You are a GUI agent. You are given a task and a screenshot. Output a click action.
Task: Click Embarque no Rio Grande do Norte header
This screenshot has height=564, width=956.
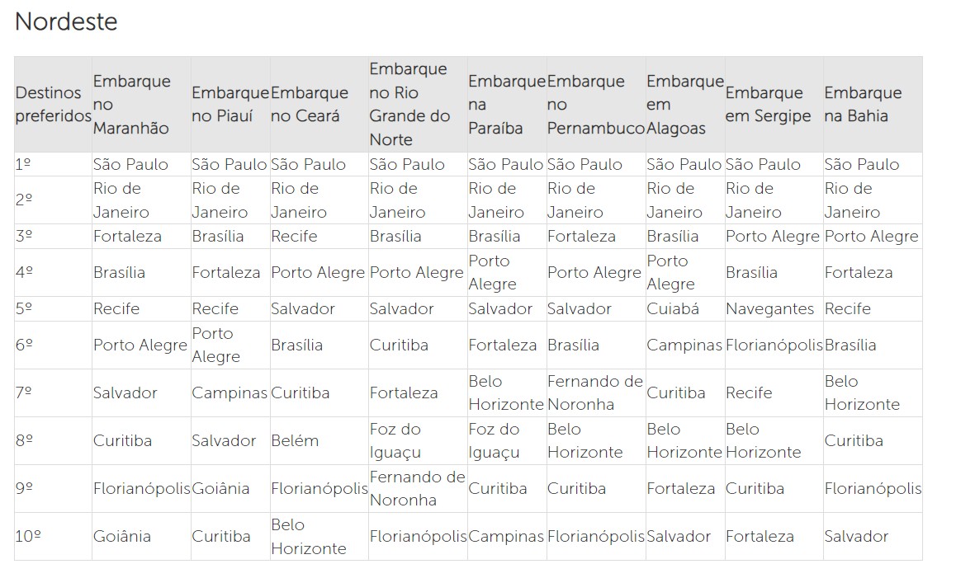[x=419, y=104]
